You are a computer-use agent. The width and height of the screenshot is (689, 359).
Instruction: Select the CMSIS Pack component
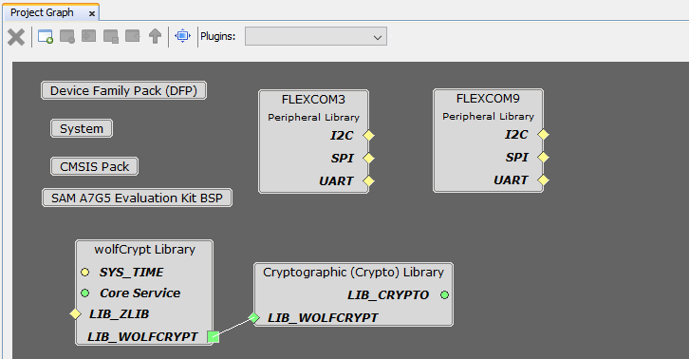[95, 167]
